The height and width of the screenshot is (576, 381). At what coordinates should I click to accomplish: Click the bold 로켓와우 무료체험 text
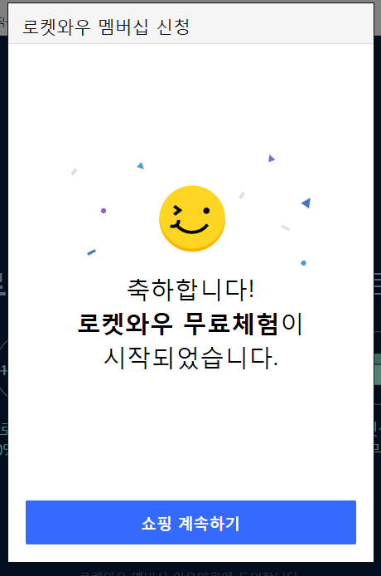(x=178, y=324)
